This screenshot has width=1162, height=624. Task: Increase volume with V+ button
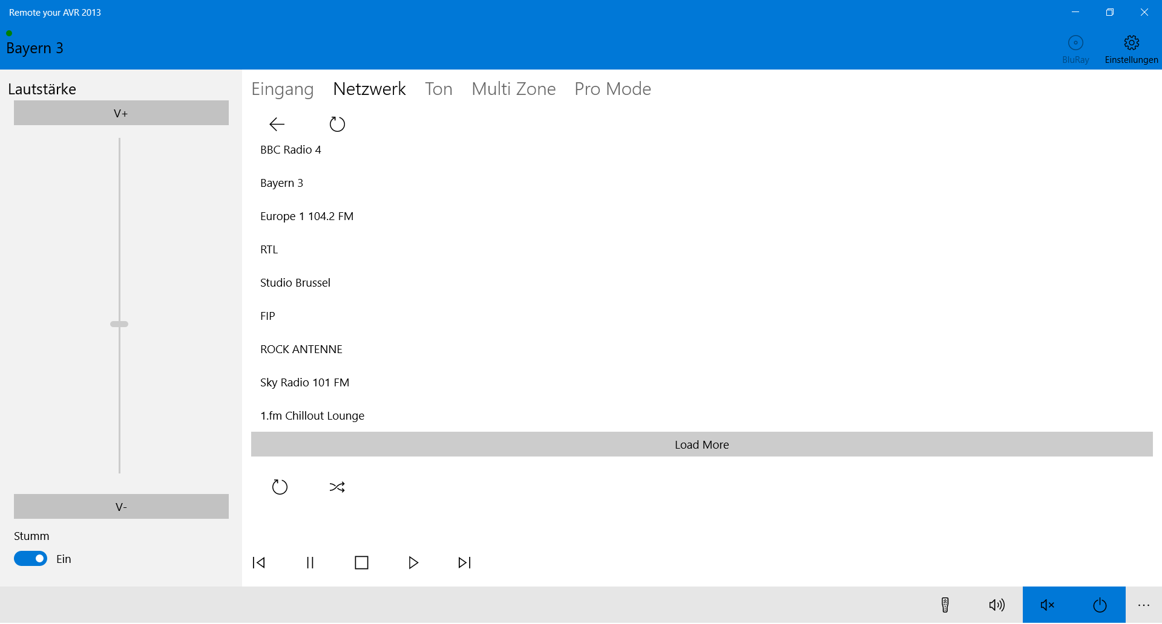121,113
